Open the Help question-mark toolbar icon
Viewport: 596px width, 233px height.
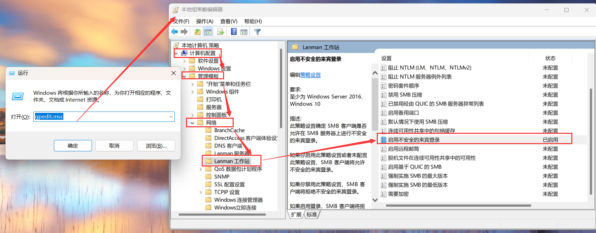(x=234, y=32)
